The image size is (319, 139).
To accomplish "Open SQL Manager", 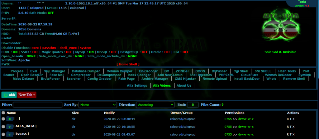I will coord(55,71).
